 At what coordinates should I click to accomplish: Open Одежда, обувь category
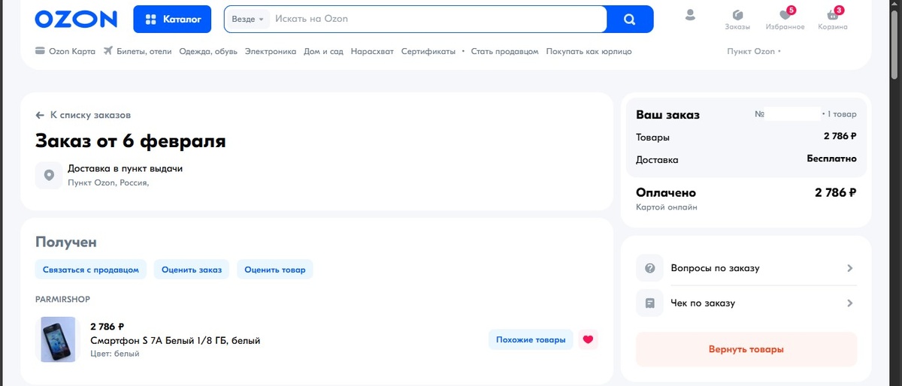(x=208, y=52)
